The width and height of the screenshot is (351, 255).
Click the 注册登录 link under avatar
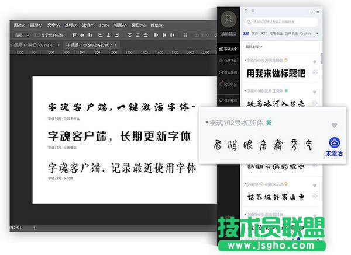(x=228, y=33)
